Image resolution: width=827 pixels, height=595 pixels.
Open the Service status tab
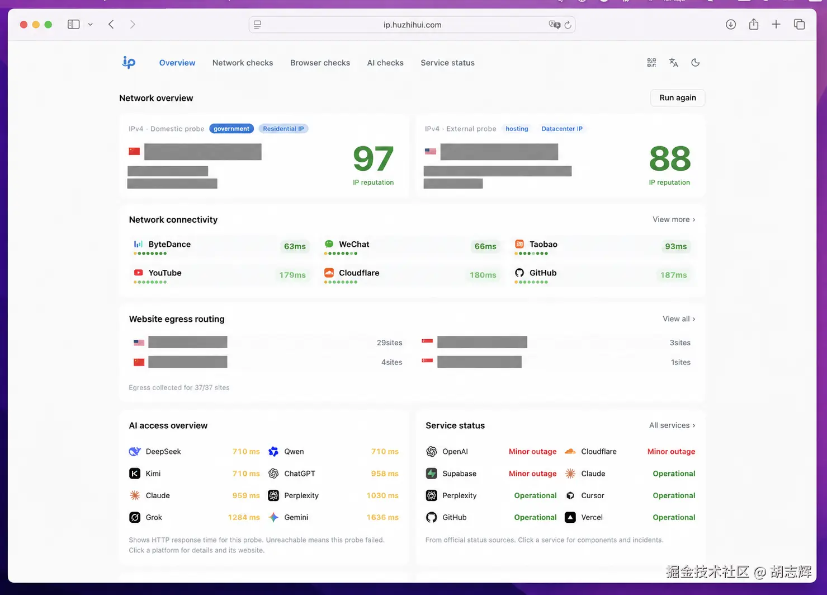coord(447,63)
